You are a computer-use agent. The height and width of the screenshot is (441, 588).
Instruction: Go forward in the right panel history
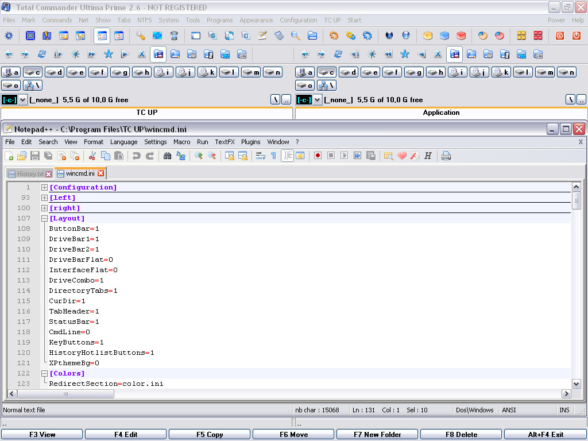322,55
